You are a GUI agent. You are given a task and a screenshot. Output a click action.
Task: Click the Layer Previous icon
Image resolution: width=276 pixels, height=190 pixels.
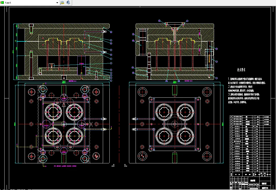click(x=68, y=3)
